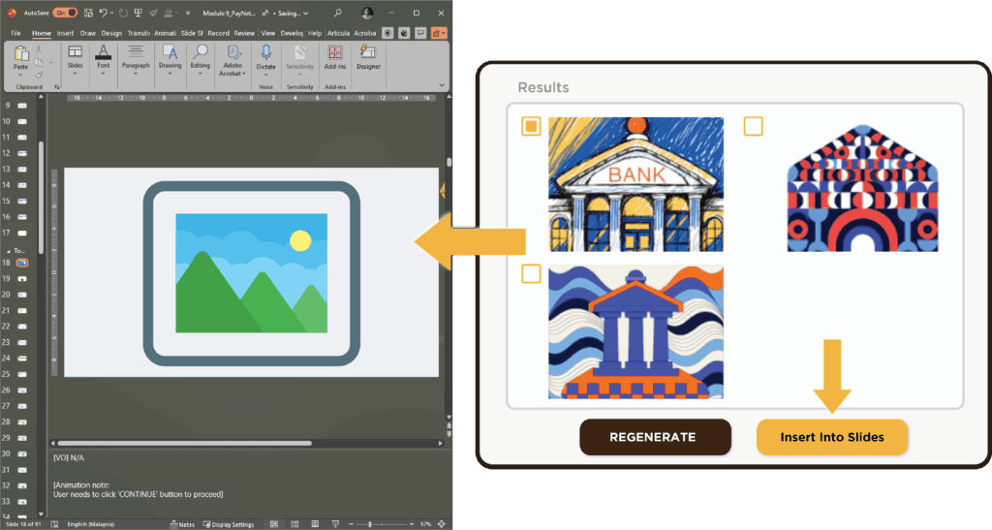Click the Insert Into Slides button
This screenshot has height=530, width=992.
pyautogui.click(x=832, y=437)
